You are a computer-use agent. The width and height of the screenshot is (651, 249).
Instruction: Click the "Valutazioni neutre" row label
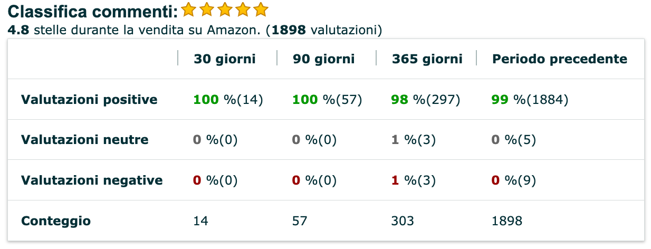tap(84, 140)
